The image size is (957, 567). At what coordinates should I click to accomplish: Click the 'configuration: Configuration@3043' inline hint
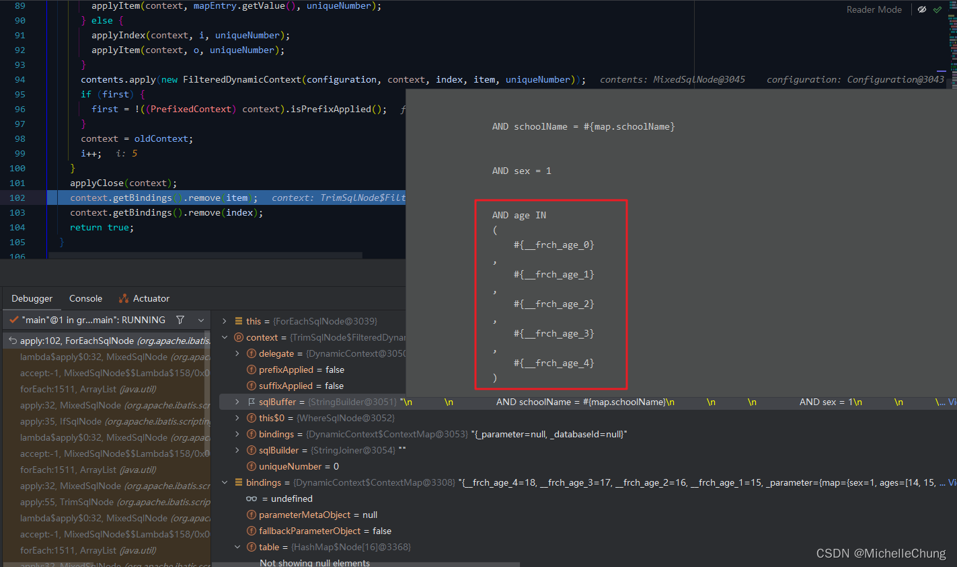855,79
